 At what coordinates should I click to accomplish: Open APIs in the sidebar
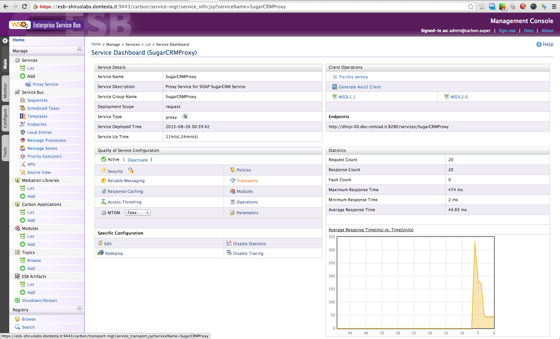(31, 164)
